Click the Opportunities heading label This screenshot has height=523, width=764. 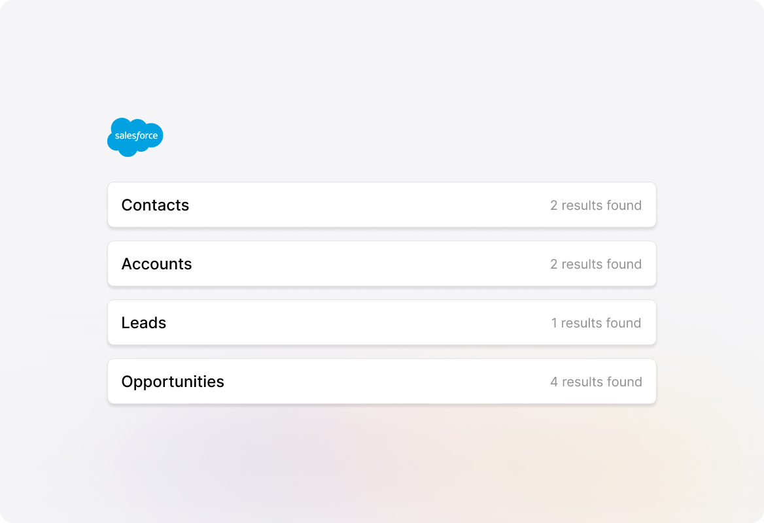coord(173,381)
